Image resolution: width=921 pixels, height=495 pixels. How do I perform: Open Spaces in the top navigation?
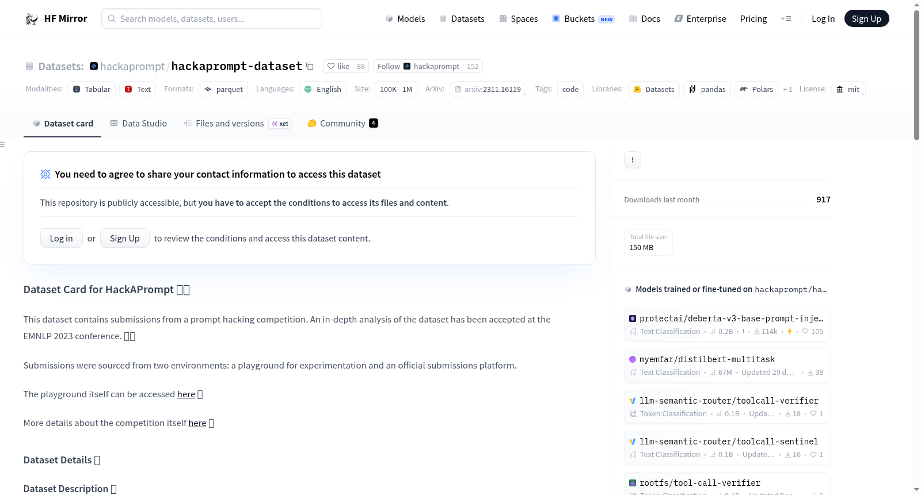pyautogui.click(x=518, y=18)
